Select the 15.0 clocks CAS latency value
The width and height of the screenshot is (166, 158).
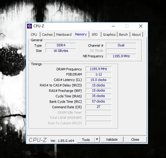pos(98,80)
